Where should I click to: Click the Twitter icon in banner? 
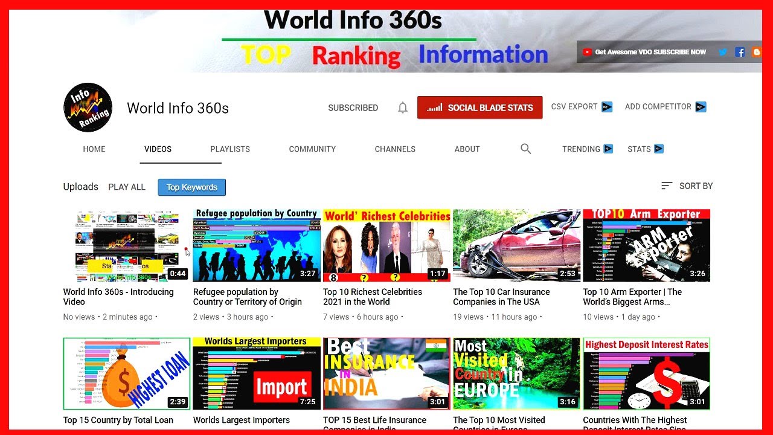pyautogui.click(x=722, y=52)
